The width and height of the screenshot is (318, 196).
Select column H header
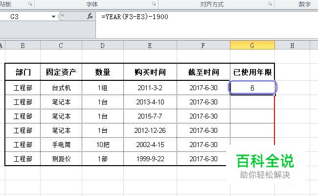point(292,46)
